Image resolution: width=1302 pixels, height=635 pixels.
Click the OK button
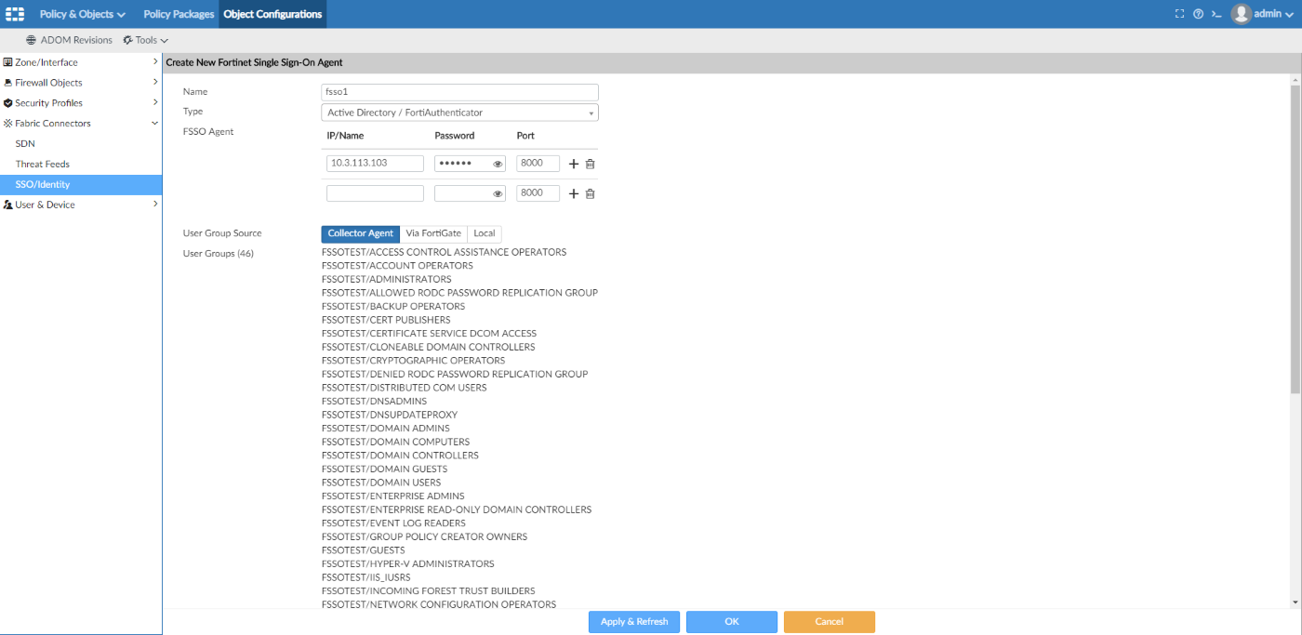732,622
